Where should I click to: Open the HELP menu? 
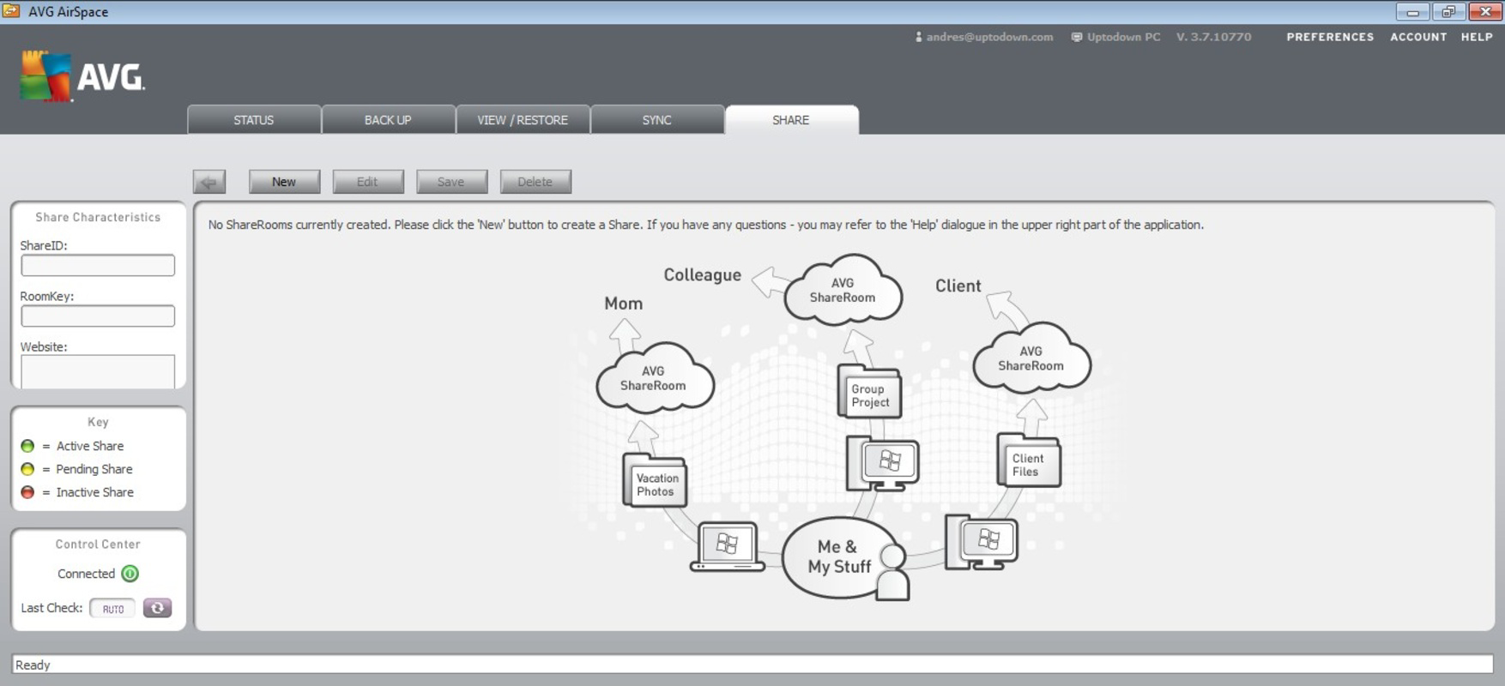1477,37
